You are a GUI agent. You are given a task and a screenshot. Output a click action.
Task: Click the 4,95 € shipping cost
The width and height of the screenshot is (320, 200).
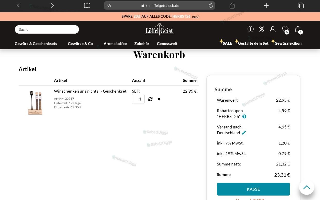coord(284,127)
